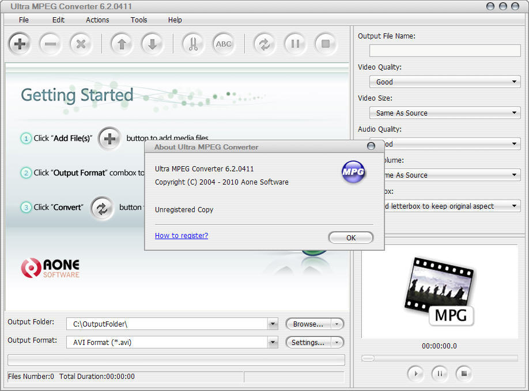The width and height of the screenshot is (529, 391).
Task: Click the Browse button for output folder
Action: tap(309, 324)
